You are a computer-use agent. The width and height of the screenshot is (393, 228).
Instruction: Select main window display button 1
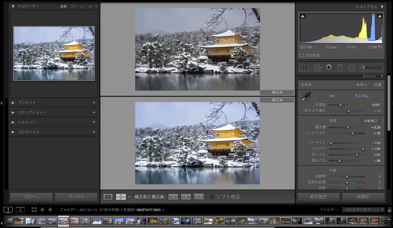pos(9,209)
